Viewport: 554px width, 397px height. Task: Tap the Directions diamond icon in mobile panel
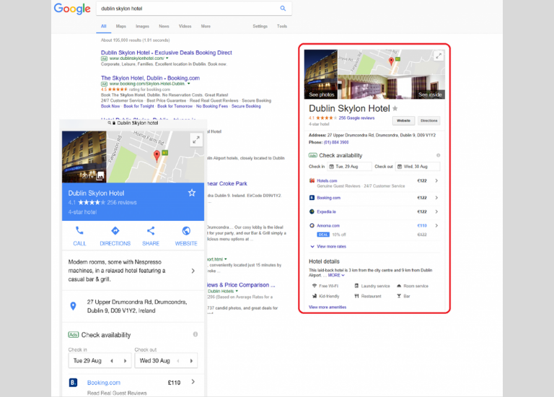115,231
